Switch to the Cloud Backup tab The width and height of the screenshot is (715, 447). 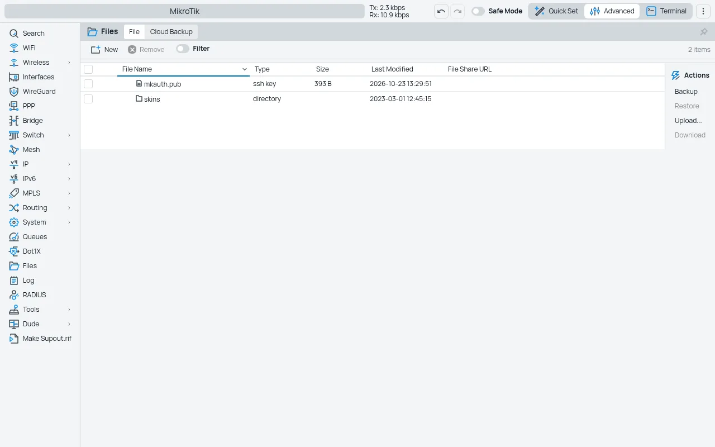click(171, 32)
